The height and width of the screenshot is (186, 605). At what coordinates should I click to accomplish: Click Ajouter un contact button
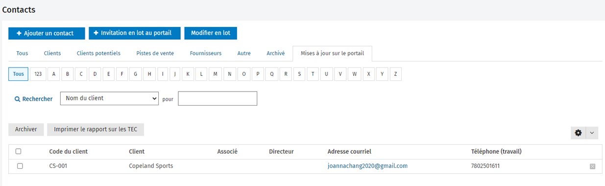(x=47, y=33)
